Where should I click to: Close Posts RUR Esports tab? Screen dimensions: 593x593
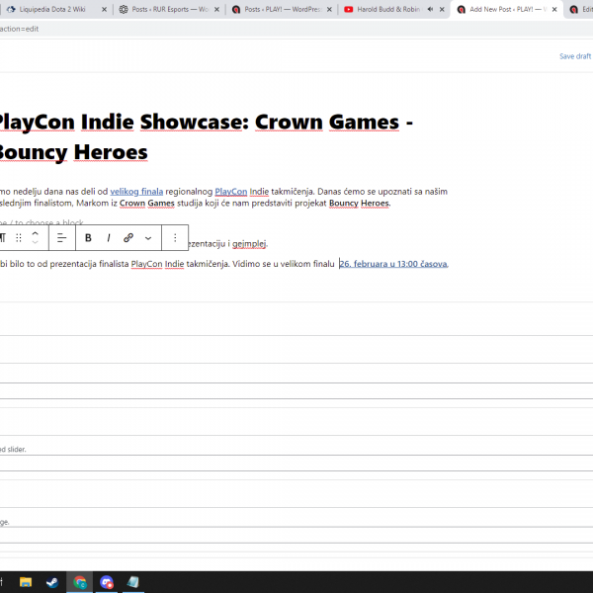[x=216, y=10]
